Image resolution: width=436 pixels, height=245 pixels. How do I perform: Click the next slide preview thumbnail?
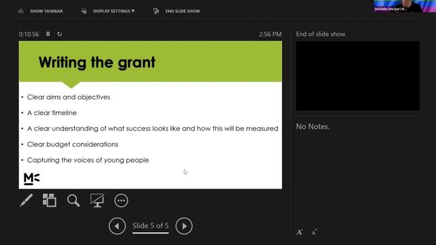(358, 76)
